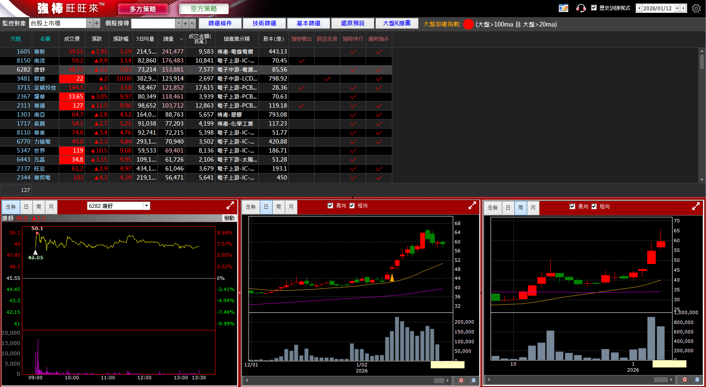Open the layout editor icon
The width and height of the screenshot is (706, 387).
(564, 8)
